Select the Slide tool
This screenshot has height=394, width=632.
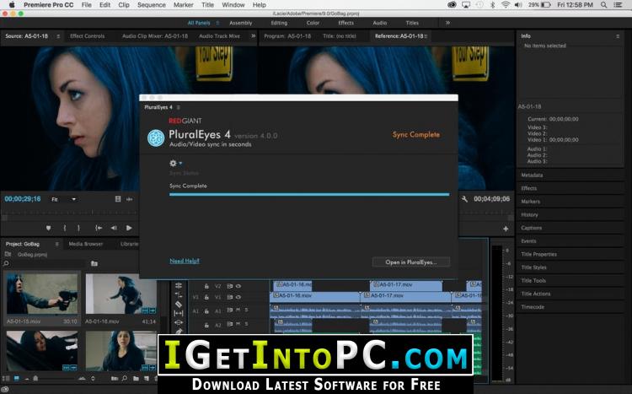coord(179,322)
